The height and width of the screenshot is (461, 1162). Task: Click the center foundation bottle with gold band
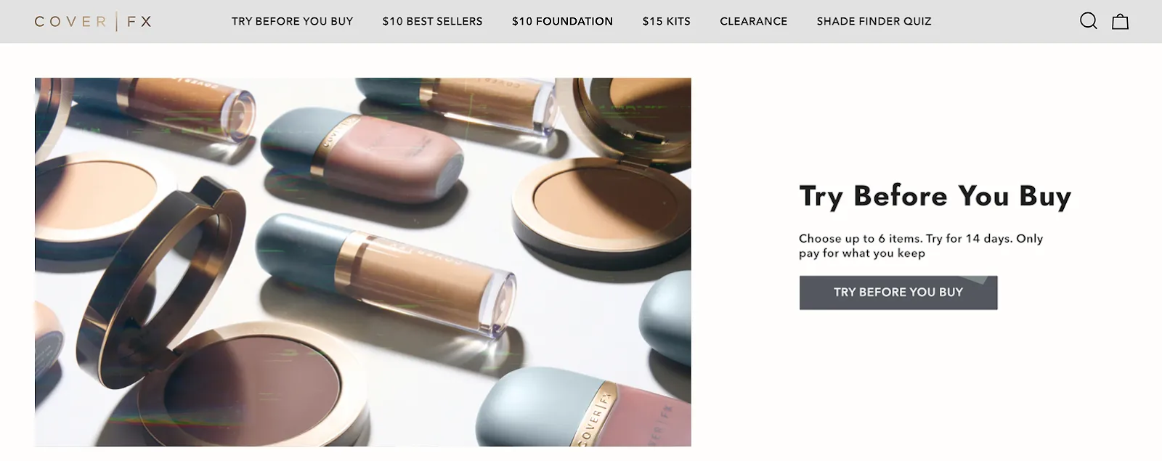click(385, 280)
